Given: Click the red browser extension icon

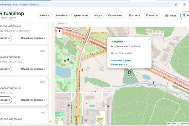Looking at the screenshot, I should click(x=184, y=4).
